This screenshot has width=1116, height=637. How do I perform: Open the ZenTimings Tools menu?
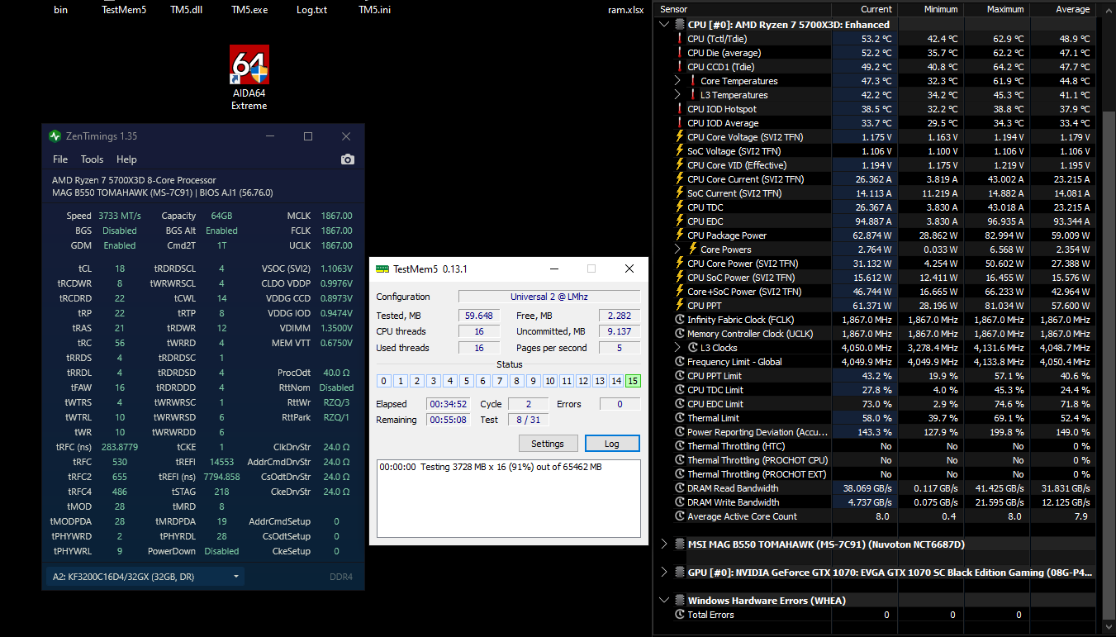tap(92, 159)
